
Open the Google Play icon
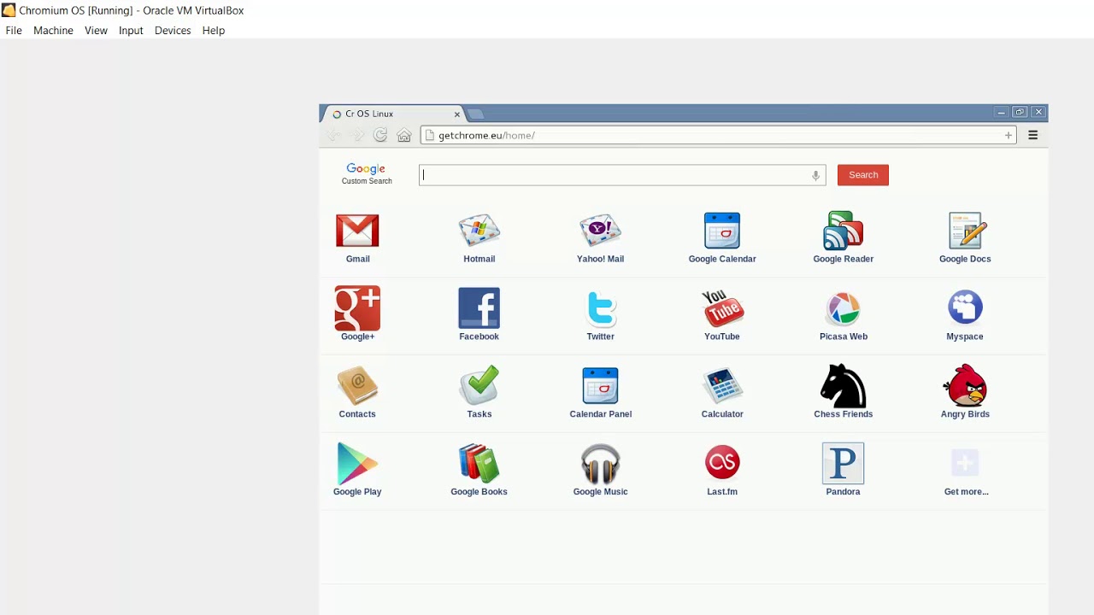pos(357,464)
